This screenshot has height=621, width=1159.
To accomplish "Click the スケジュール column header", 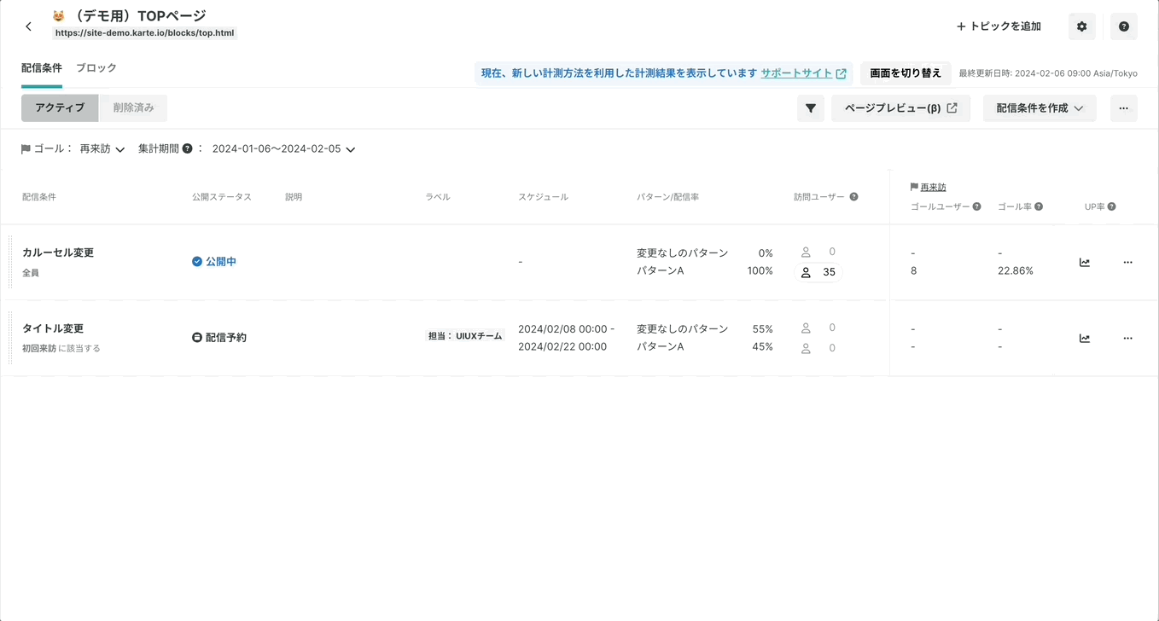I will click(543, 197).
